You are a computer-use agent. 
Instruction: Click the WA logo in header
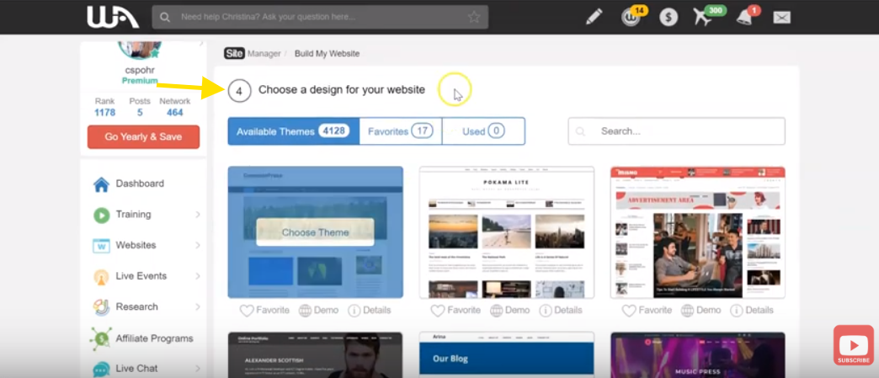(113, 17)
